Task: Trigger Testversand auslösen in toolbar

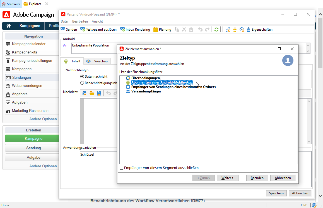Action: click(98, 30)
